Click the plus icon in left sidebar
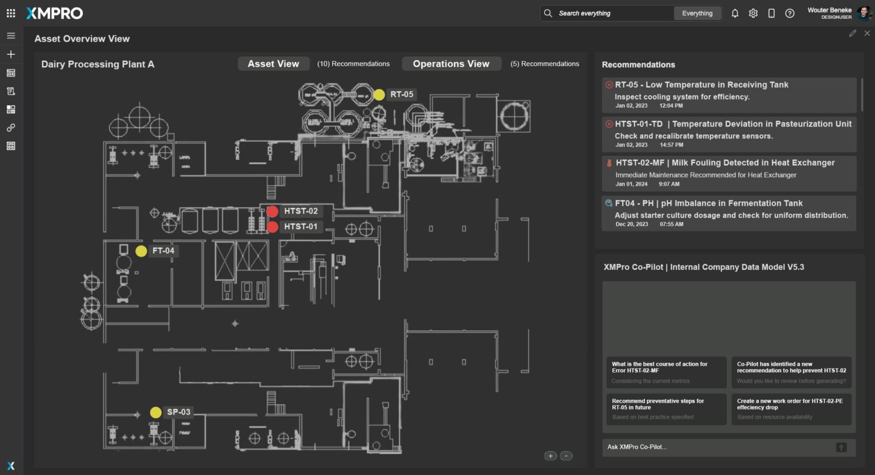The width and height of the screenshot is (875, 475). tap(11, 54)
